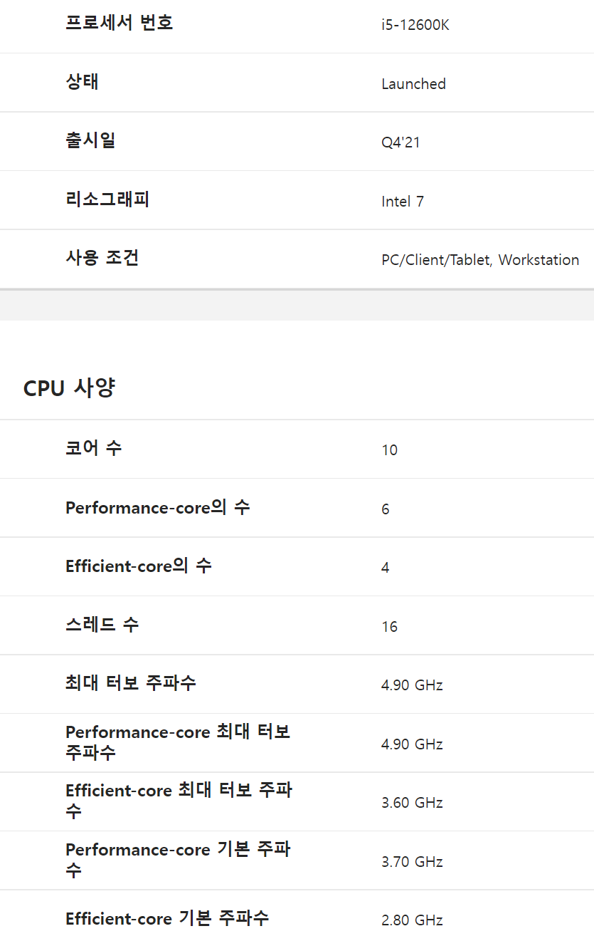Select the Q4'21 launch date value

point(401,142)
